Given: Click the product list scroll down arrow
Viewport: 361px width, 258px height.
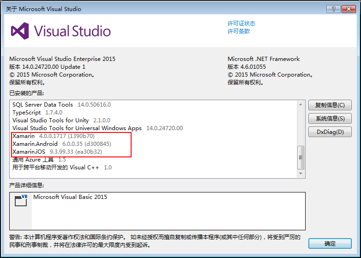Looking at the screenshot, I should click(x=301, y=174).
